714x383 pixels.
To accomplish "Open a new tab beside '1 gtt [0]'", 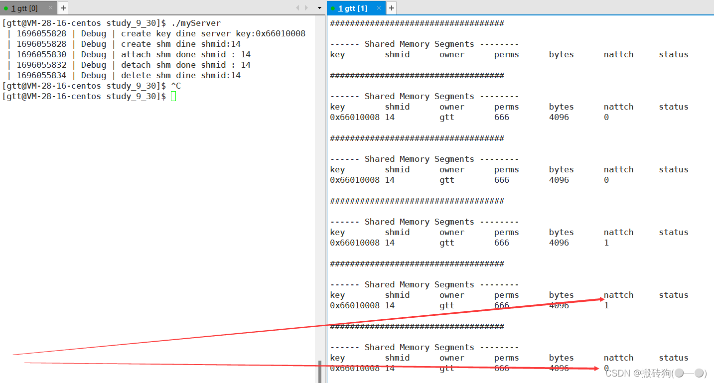I will pyautogui.click(x=63, y=8).
